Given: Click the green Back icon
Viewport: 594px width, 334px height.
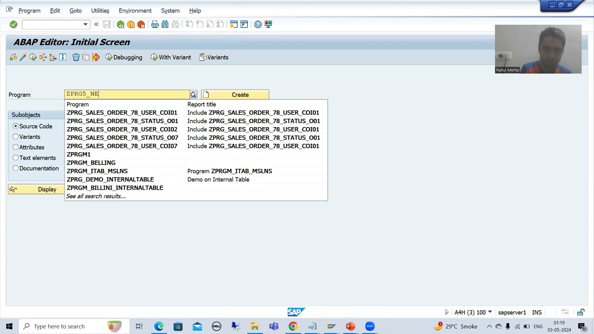Looking at the screenshot, I should [x=121, y=24].
